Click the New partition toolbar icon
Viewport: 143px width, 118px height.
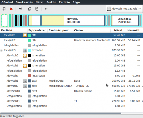[x=4, y=9]
